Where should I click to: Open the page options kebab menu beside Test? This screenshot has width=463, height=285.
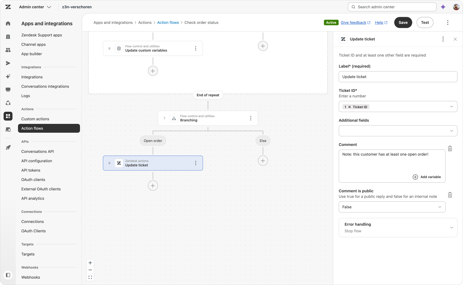click(x=448, y=23)
